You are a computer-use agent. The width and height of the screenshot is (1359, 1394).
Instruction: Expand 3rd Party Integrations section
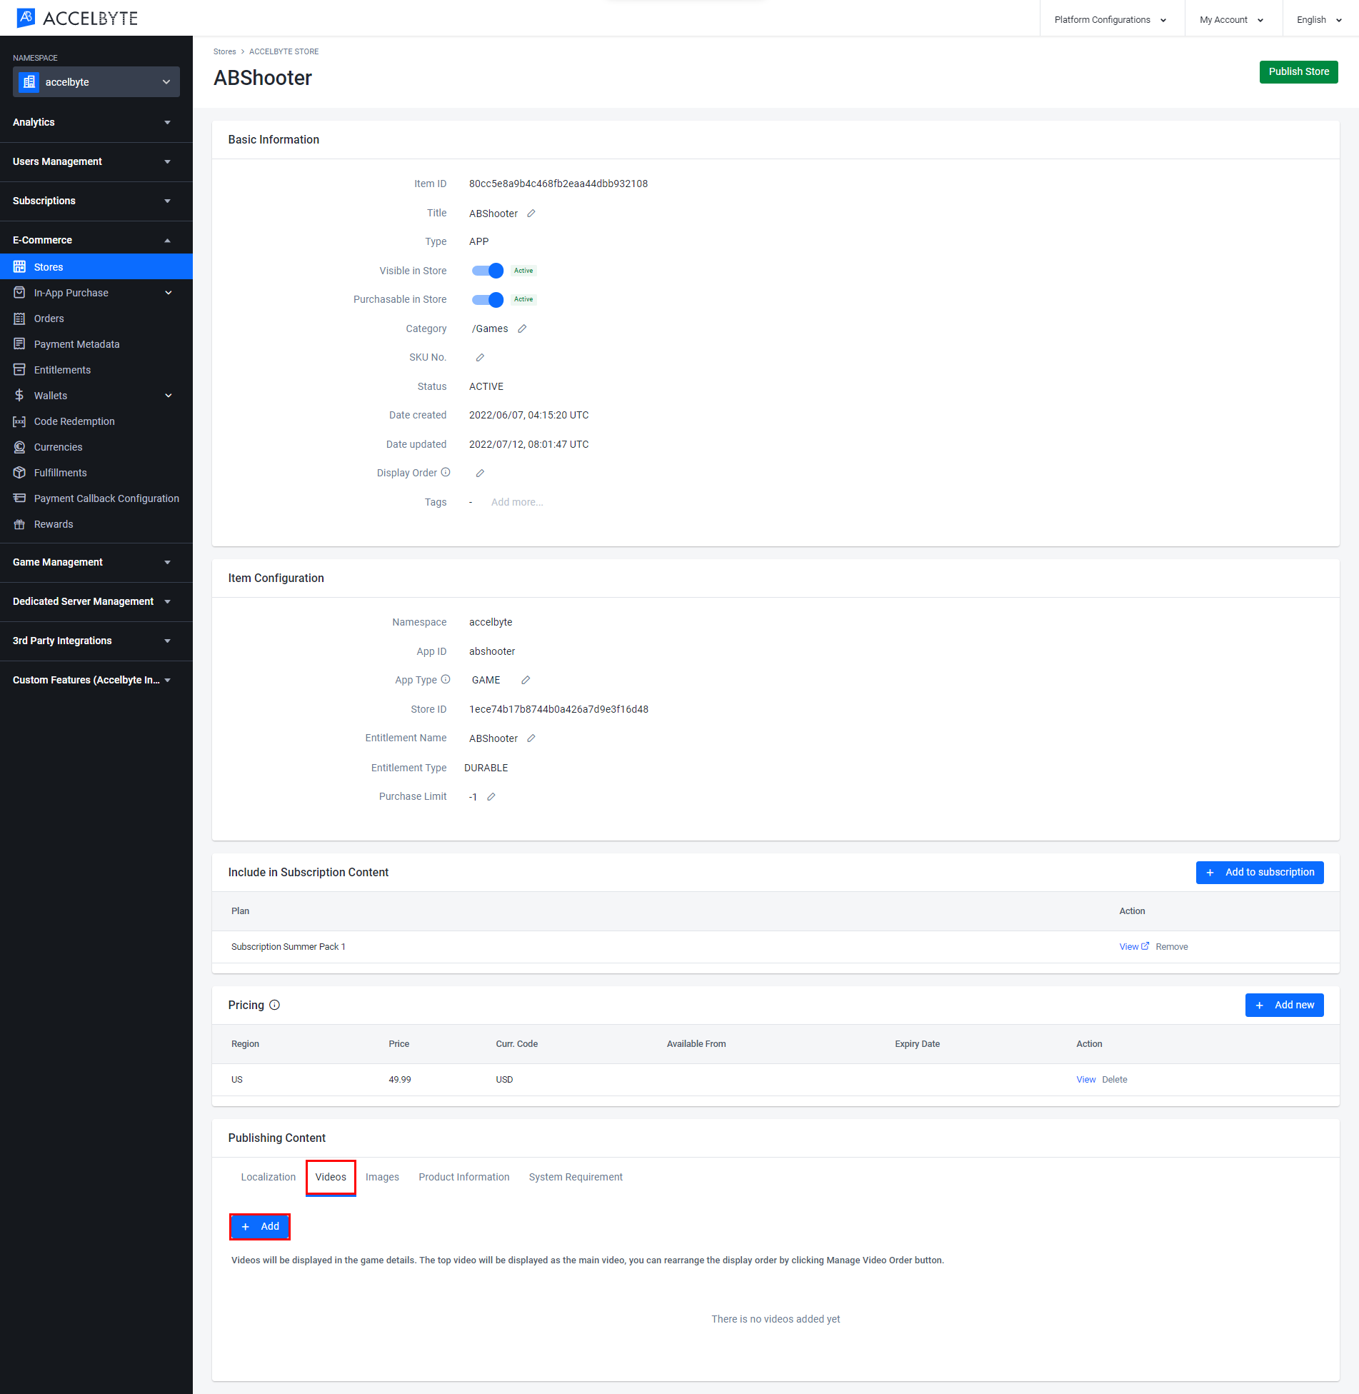96,641
